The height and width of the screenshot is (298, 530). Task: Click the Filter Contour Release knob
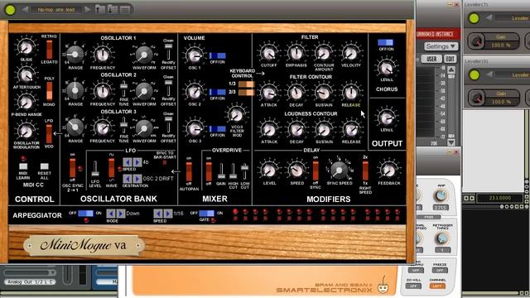pyautogui.click(x=351, y=93)
